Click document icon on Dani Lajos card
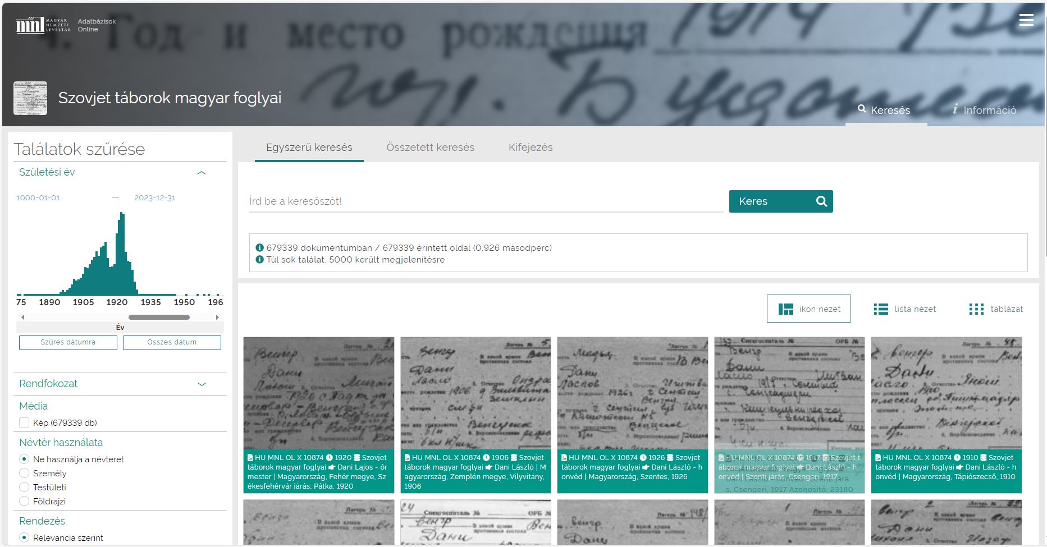This screenshot has width=1047, height=547. pyautogui.click(x=250, y=458)
